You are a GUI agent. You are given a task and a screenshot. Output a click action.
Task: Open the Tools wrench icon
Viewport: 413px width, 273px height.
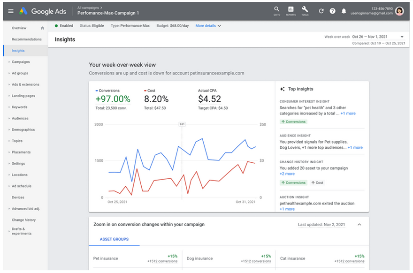(305, 10)
